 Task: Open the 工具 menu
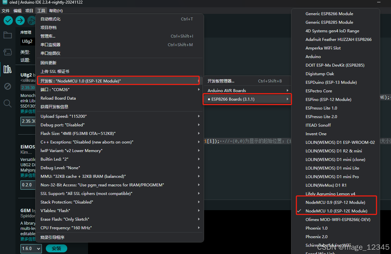pos(41,11)
